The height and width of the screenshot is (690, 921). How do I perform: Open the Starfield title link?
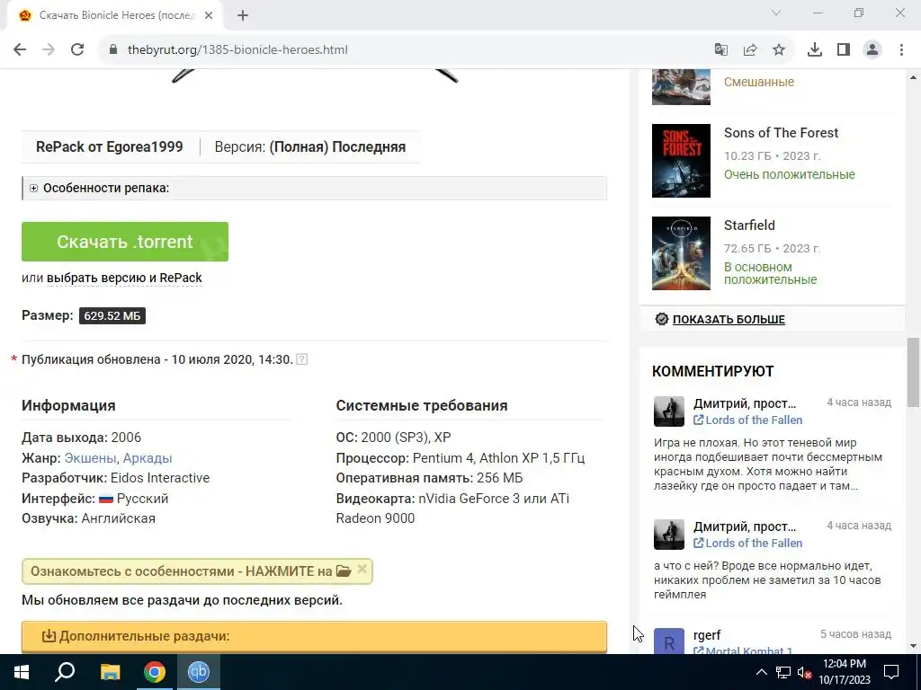click(x=749, y=226)
